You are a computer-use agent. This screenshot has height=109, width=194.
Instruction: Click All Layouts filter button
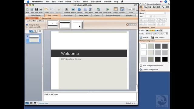[32, 18]
